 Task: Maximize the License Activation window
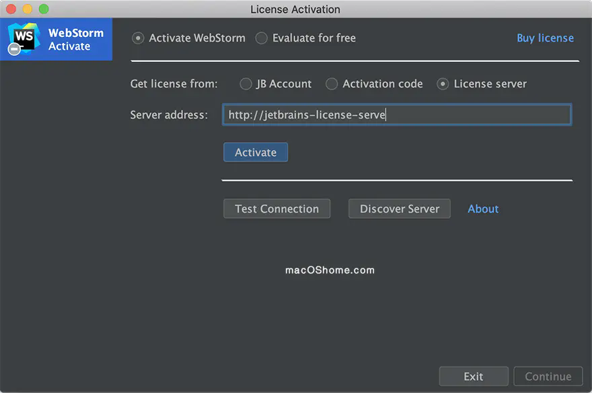pyautogui.click(x=44, y=9)
